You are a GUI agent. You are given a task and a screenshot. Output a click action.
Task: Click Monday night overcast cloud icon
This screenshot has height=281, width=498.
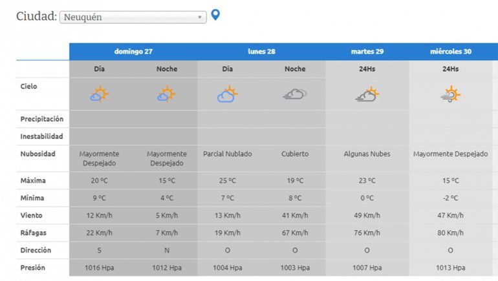[295, 95]
